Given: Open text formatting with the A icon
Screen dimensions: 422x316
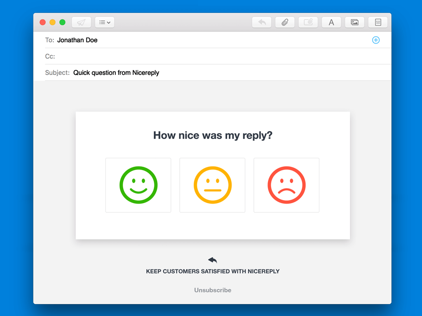Looking at the screenshot, I should [331, 22].
